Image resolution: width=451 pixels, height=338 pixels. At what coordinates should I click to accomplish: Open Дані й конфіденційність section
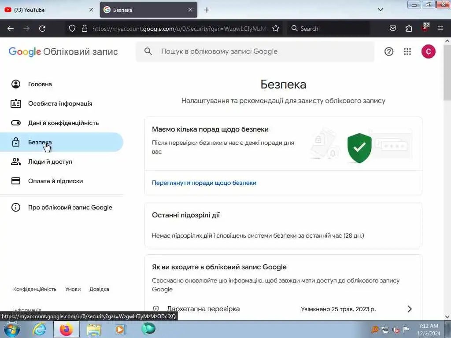pos(62,123)
